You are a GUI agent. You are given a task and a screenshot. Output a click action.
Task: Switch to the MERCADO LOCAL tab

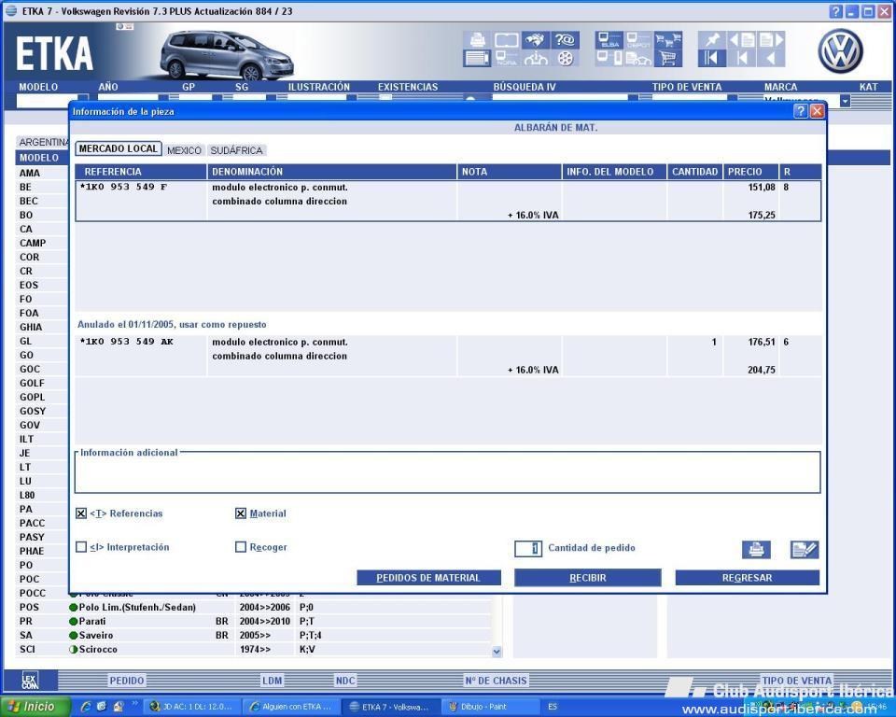pos(119,148)
